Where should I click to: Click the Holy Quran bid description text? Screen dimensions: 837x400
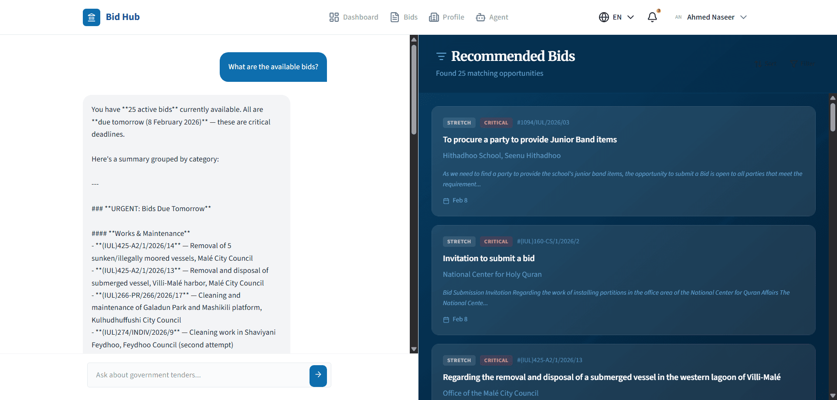pos(616,298)
